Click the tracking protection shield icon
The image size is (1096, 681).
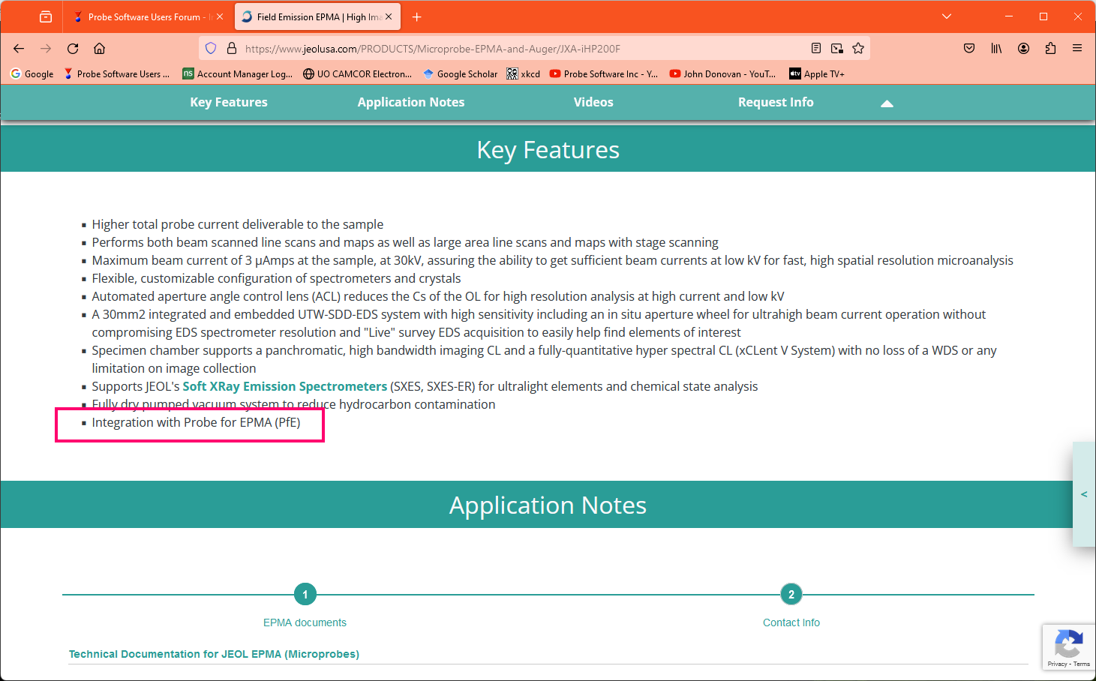[x=211, y=49]
